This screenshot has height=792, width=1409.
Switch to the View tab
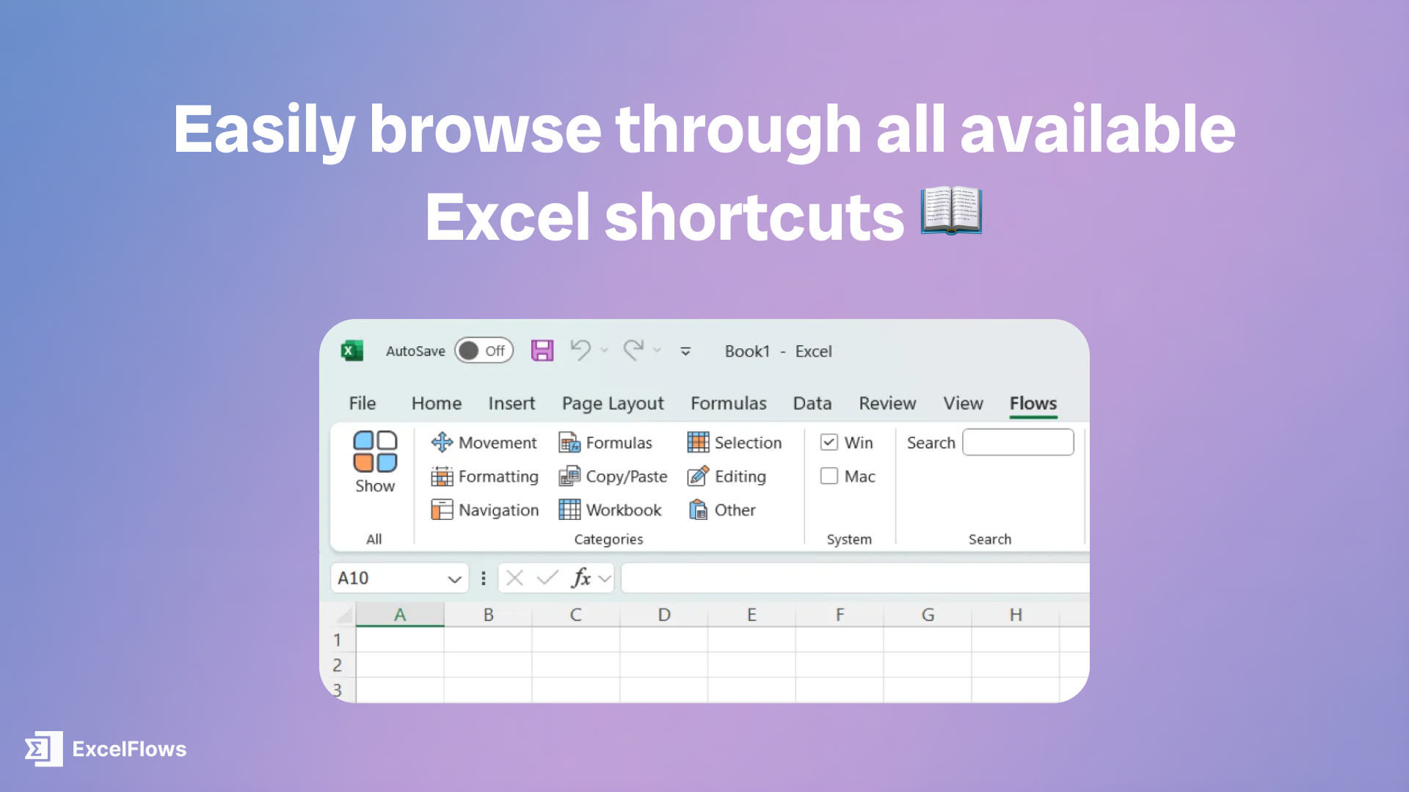point(963,403)
